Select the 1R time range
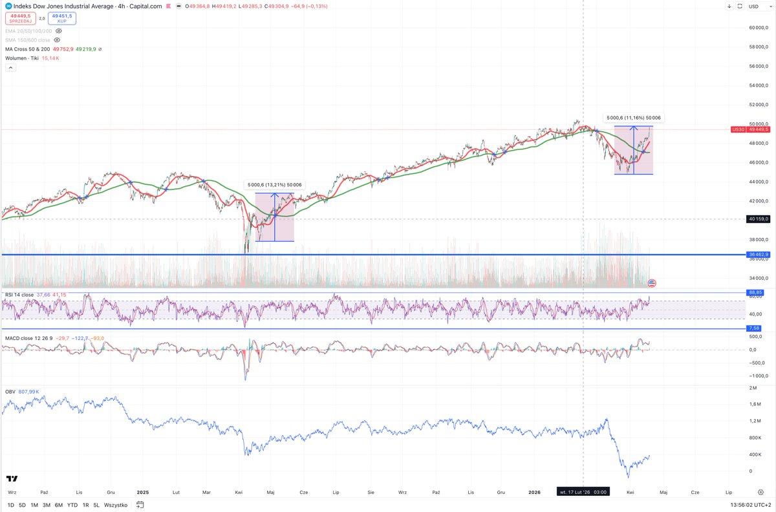Screen dimensions: 776x512 (x=85, y=504)
